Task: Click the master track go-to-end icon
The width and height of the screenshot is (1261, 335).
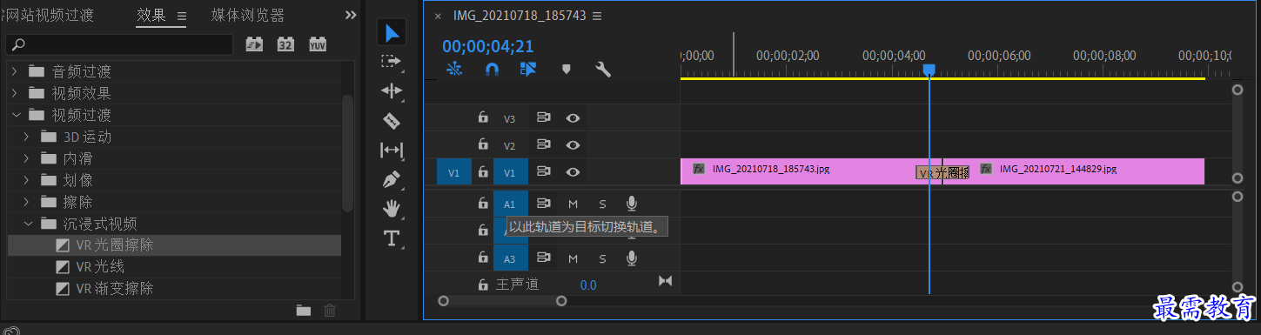Action: tap(666, 281)
